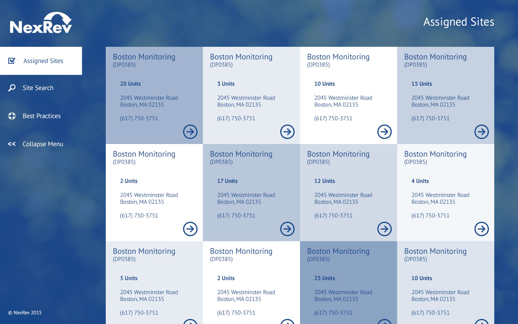Click the address on the 2 Units second-row card
This screenshot has height=324, width=518.
pos(149,198)
